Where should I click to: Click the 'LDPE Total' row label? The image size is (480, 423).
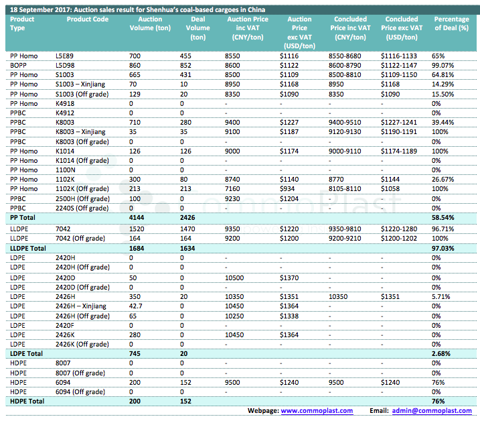click(x=26, y=354)
